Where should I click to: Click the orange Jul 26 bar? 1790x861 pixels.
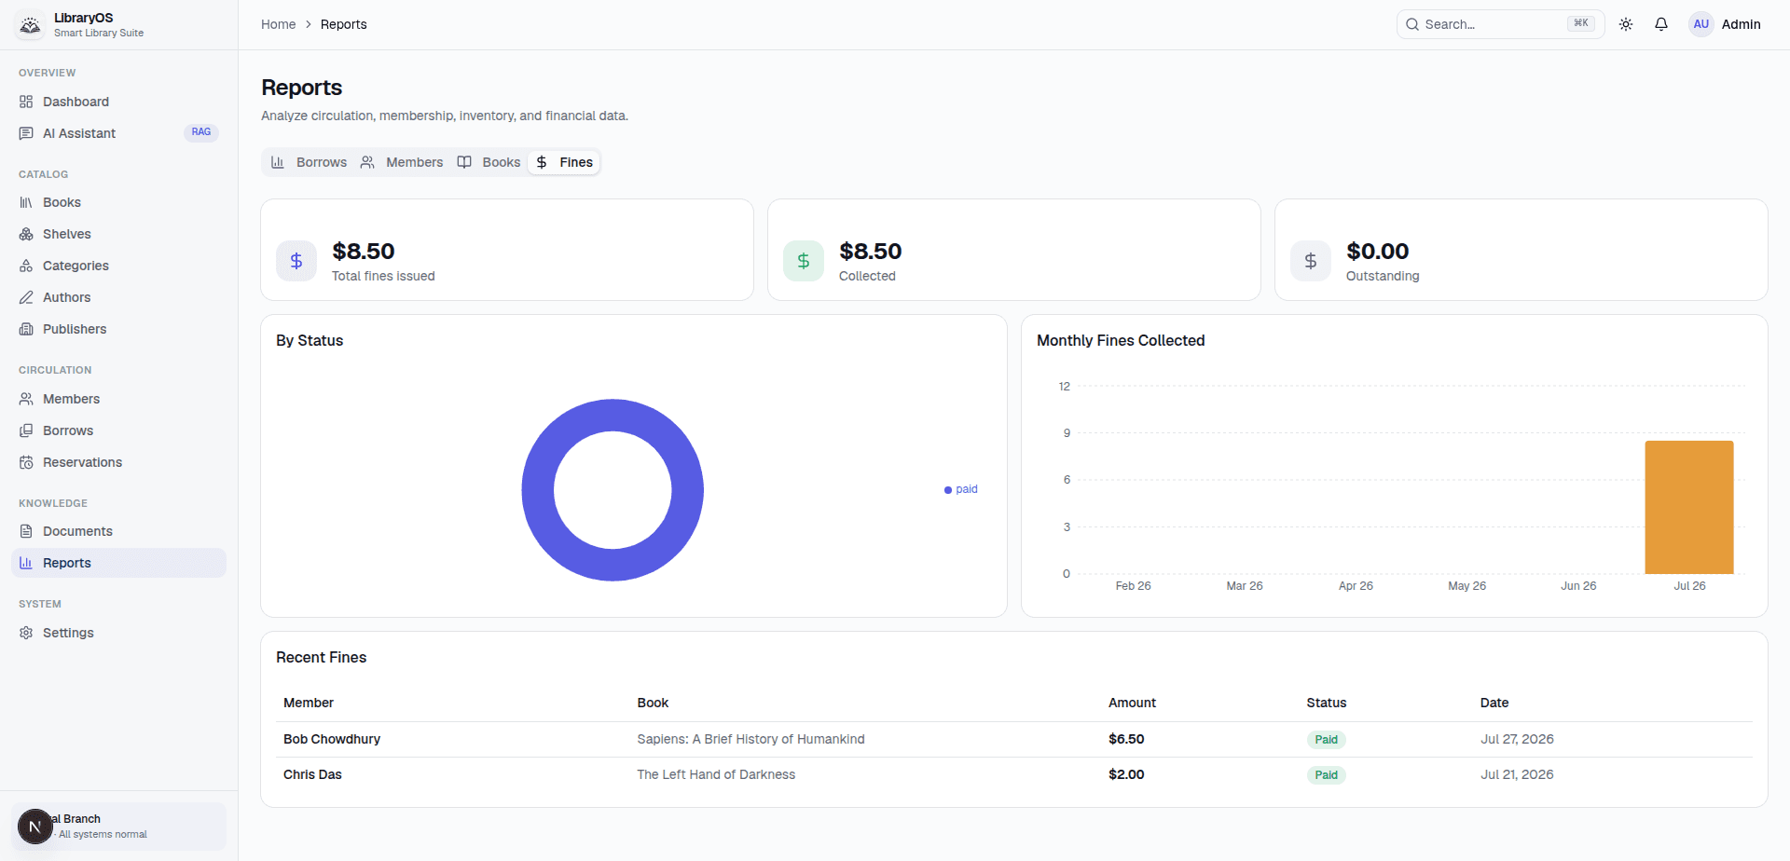[x=1689, y=507]
